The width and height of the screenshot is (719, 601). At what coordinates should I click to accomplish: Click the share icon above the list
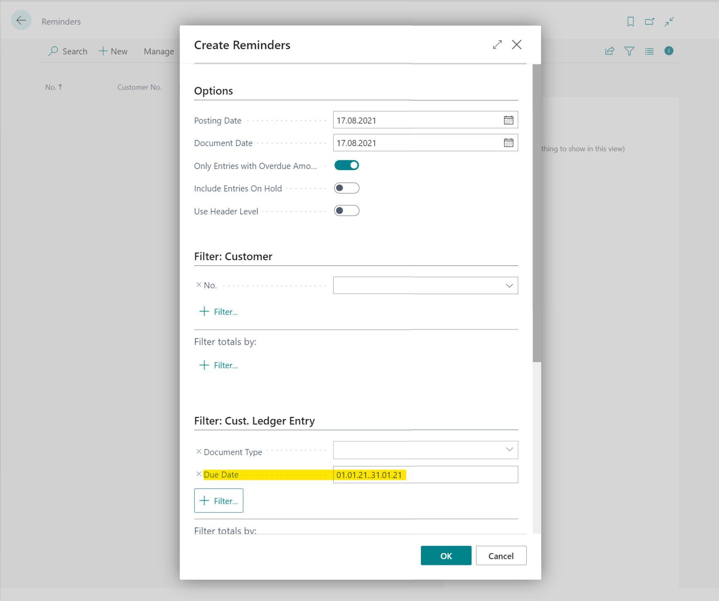click(x=609, y=51)
